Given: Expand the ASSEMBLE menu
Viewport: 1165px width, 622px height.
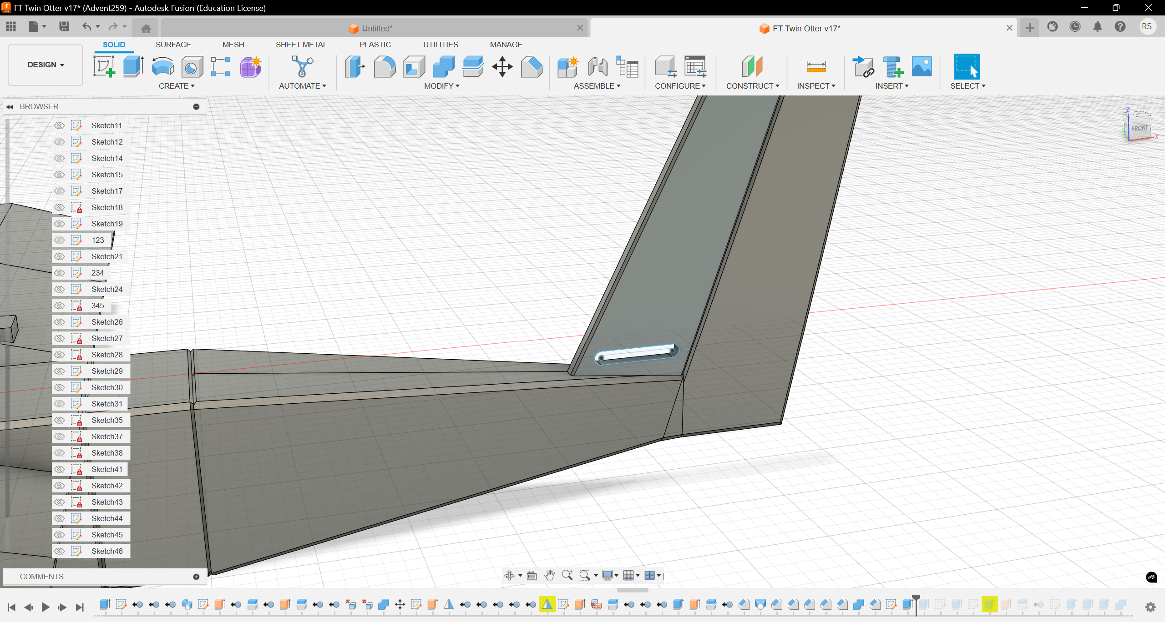Looking at the screenshot, I should (x=597, y=86).
